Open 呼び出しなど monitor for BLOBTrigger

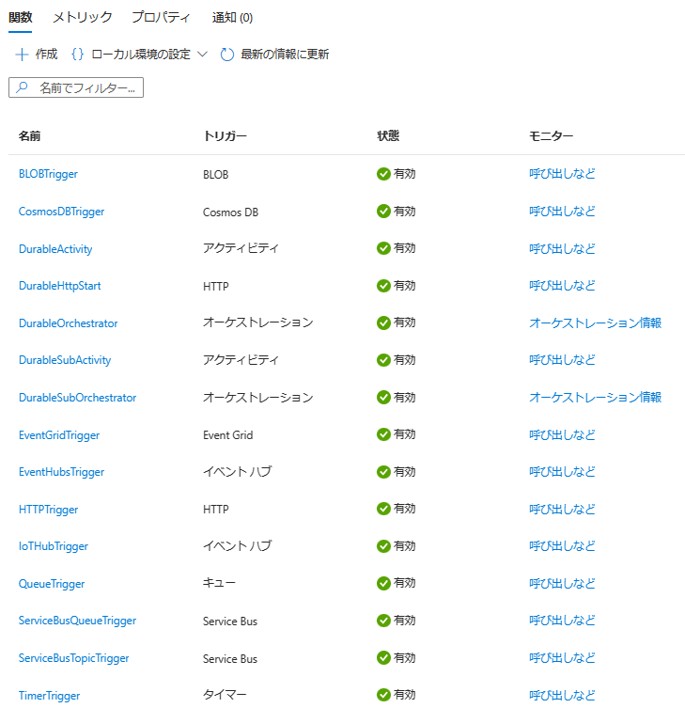(562, 174)
